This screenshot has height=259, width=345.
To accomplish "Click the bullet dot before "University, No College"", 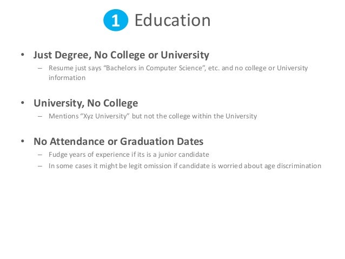I will [22, 103].
